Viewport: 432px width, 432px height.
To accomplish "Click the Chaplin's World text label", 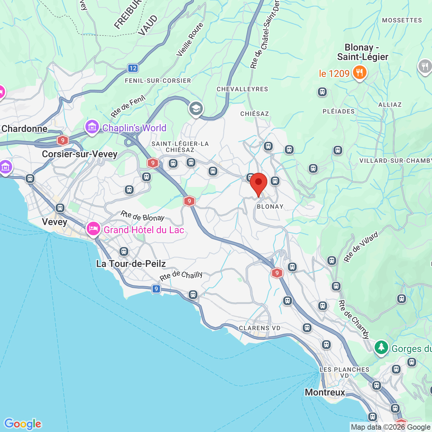I will [x=134, y=128].
